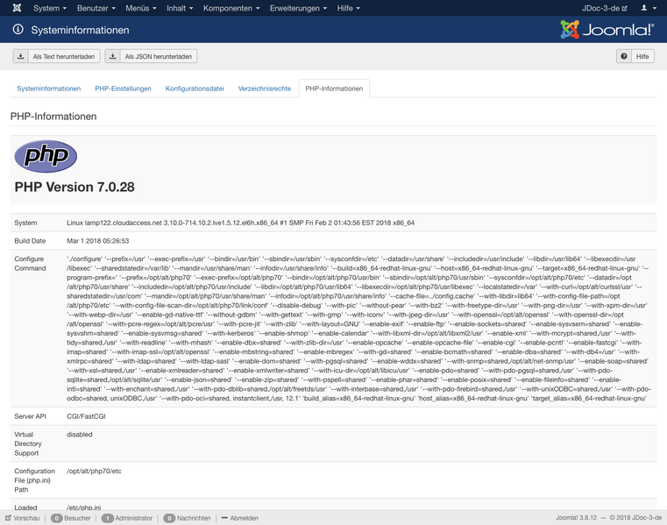Expand the Inhalt dropdown menu

[x=180, y=8]
